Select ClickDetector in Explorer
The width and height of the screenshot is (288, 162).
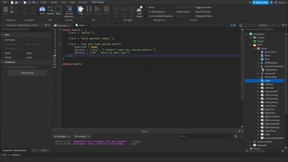[x=271, y=70]
